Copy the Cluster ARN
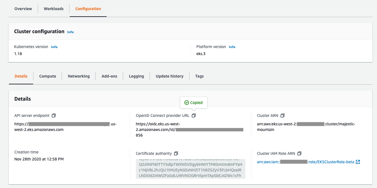Image resolution: width=377 pixels, height=188 pixels. pos(283,115)
